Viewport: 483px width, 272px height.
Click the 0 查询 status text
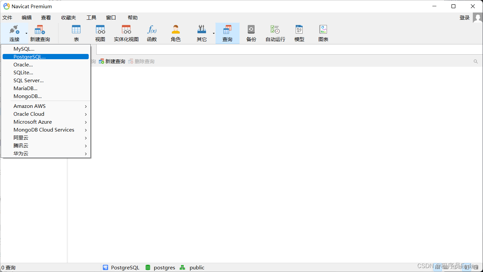[9, 267]
